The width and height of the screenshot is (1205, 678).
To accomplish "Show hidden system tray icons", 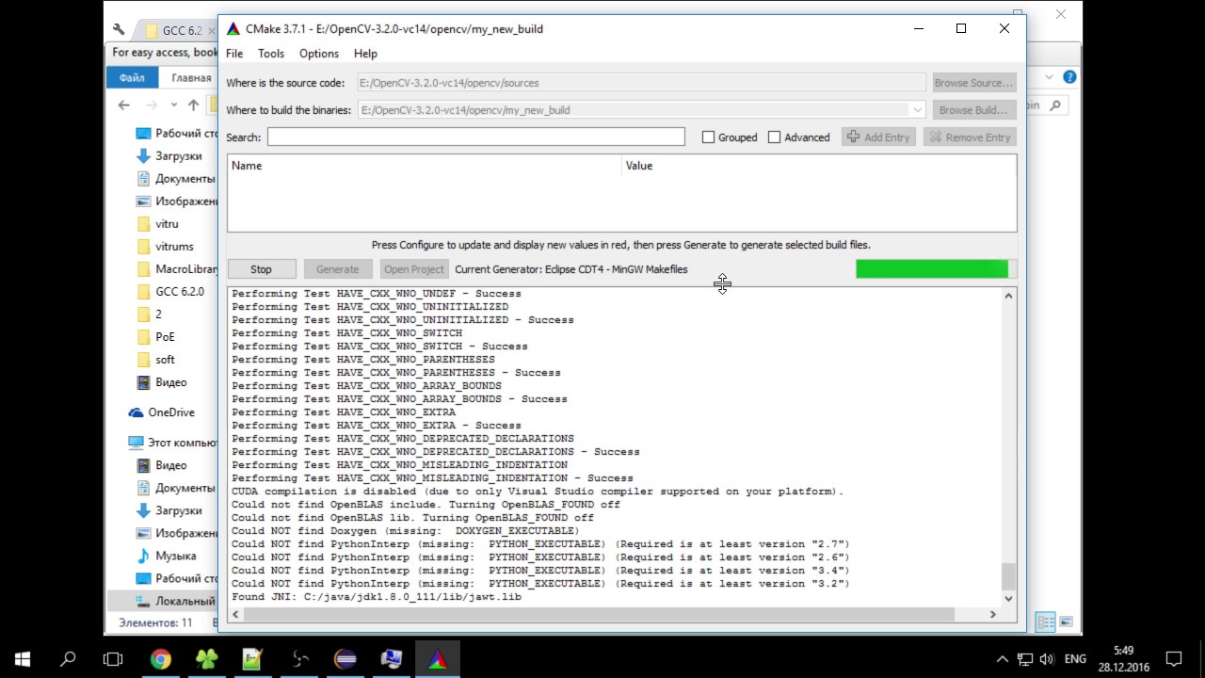I will pos(1002,659).
